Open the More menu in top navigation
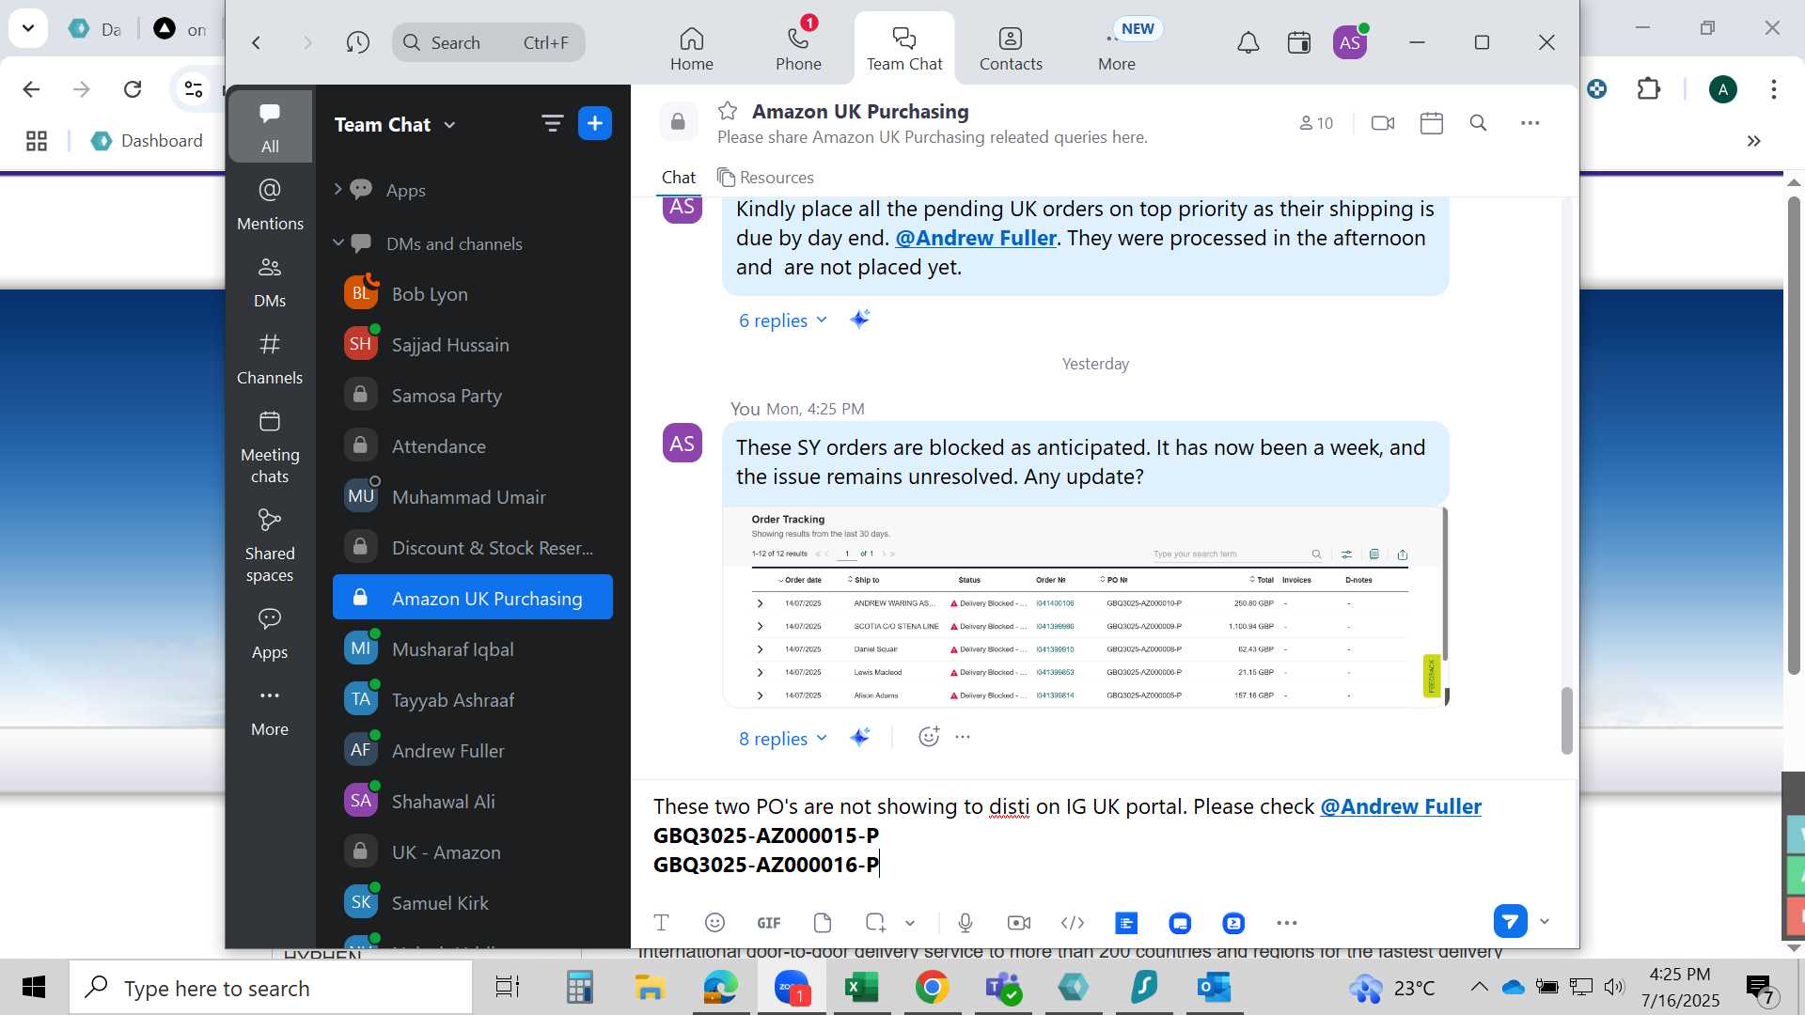Image resolution: width=1805 pixels, height=1015 pixels. (x=1116, y=48)
